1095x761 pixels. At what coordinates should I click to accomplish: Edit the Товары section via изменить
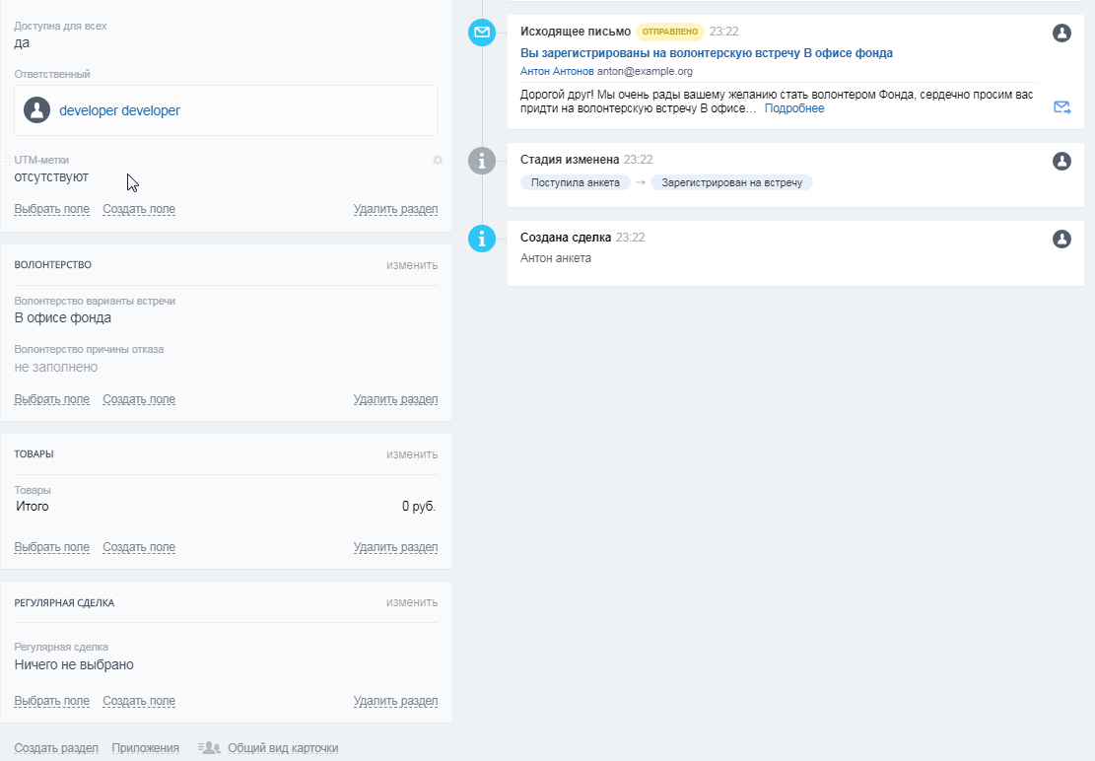click(x=412, y=454)
